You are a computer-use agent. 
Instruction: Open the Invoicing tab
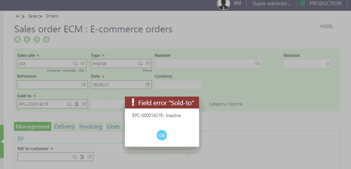91,126
